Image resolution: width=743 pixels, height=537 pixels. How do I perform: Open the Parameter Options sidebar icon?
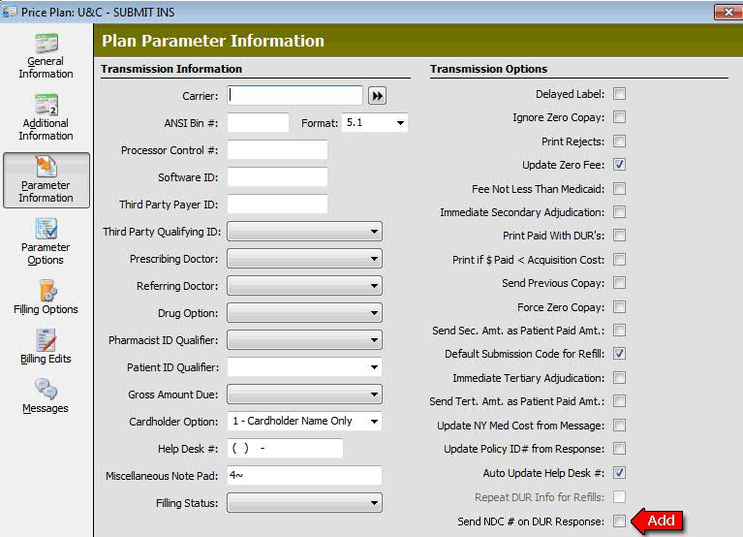coord(46,229)
